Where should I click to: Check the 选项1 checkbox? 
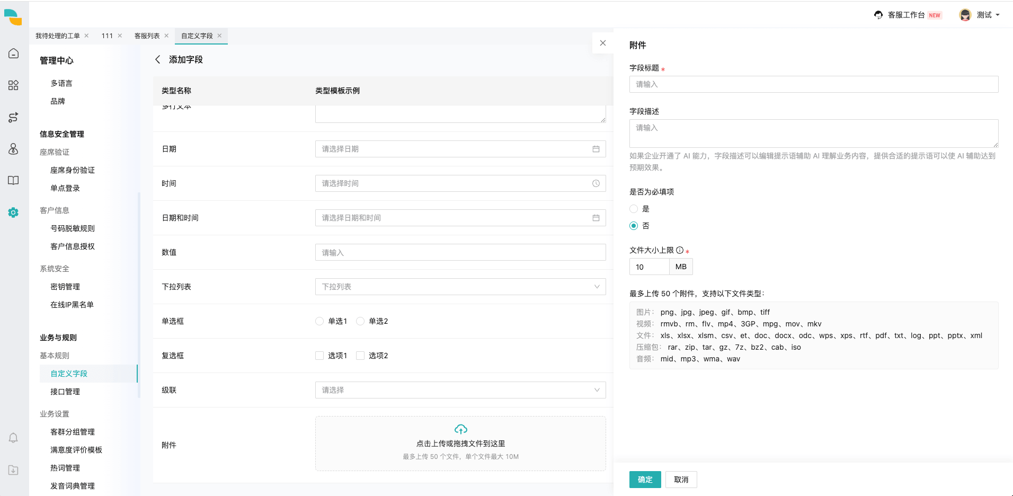(319, 356)
